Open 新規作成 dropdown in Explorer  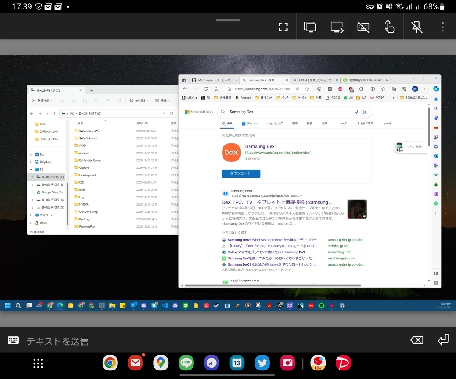42,101
